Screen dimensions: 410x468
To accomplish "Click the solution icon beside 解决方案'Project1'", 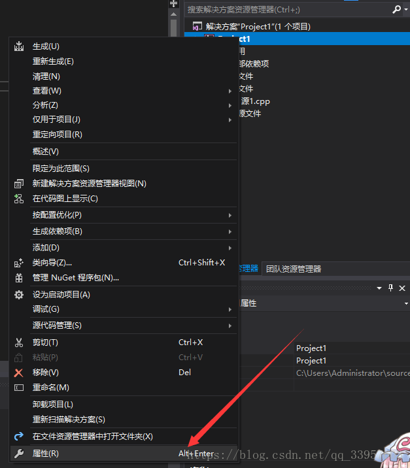I will (197, 27).
